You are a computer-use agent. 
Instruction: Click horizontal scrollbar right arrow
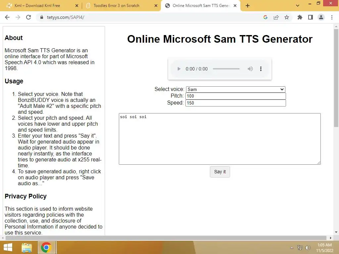[331, 238]
